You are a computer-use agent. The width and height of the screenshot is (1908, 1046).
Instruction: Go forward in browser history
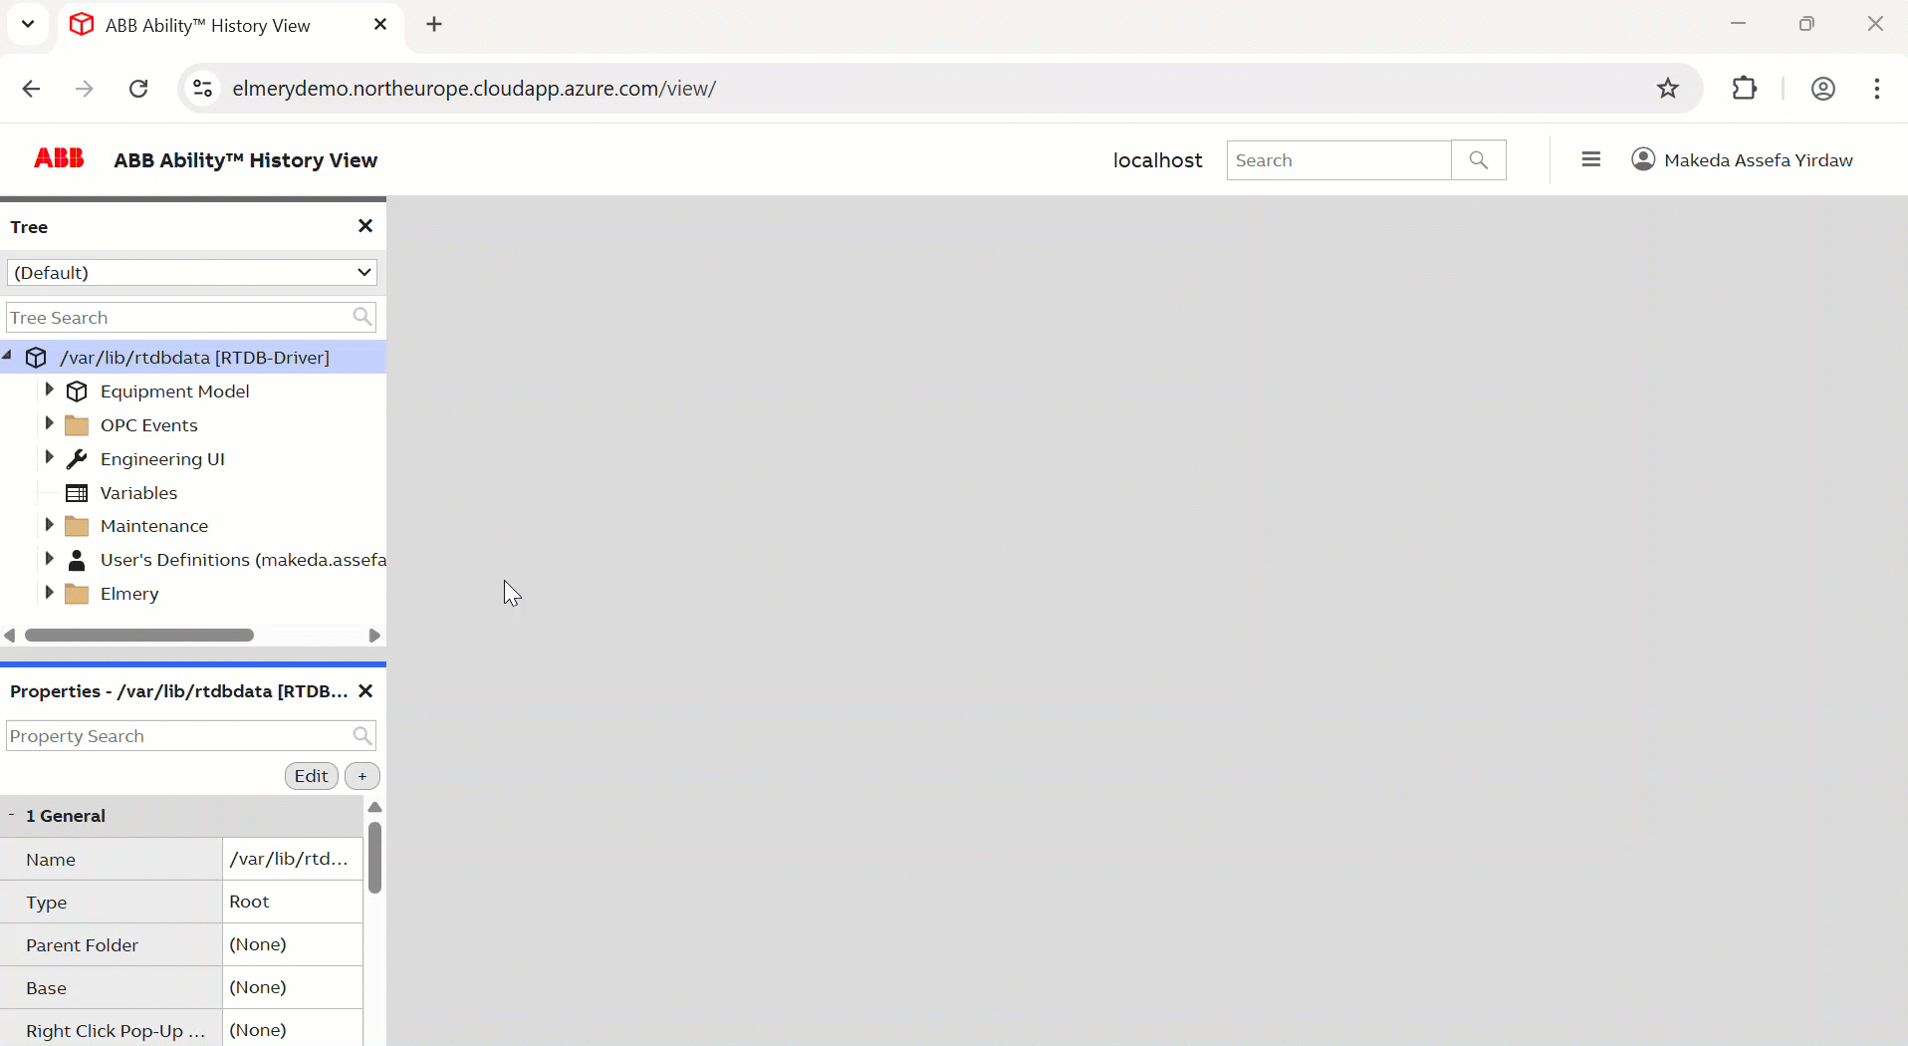coord(85,89)
